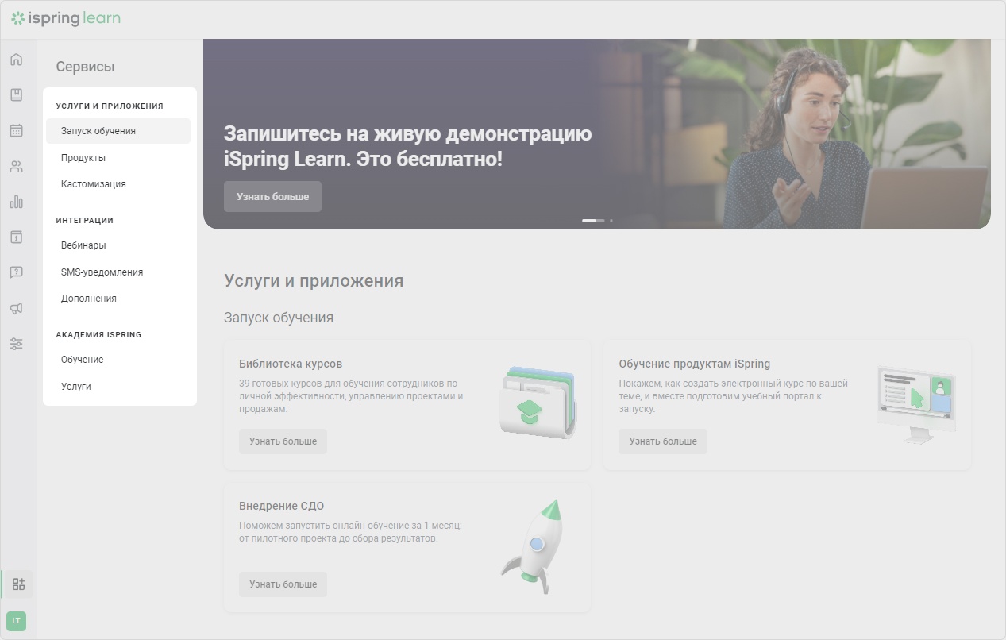Image resolution: width=1006 pixels, height=640 pixels.
Task: Open the info box icon in sidebar
Action: click(x=16, y=237)
